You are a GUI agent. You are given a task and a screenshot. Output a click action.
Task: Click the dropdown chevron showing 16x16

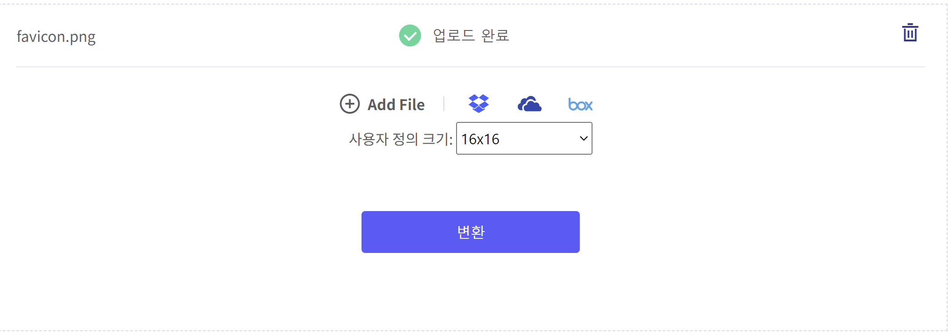[x=583, y=139]
